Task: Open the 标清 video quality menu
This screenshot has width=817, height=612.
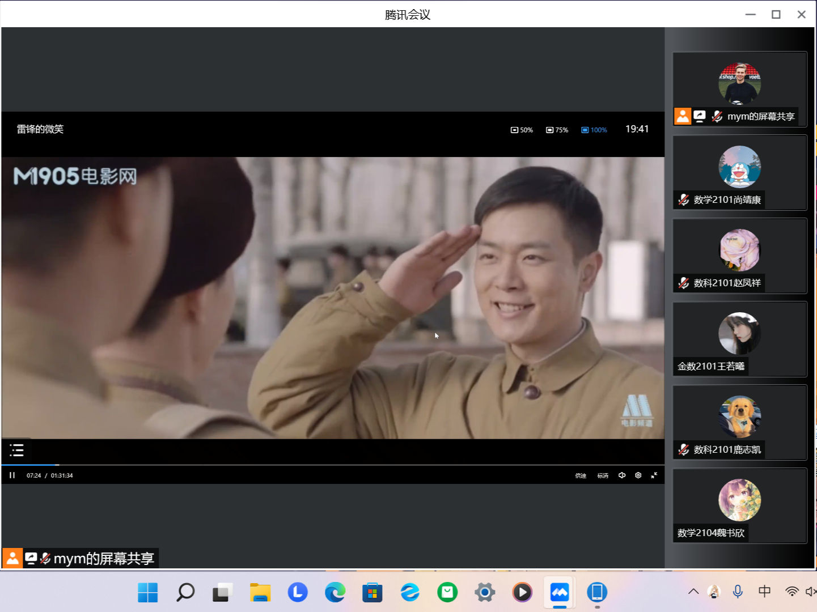Action: click(x=603, y=476)
